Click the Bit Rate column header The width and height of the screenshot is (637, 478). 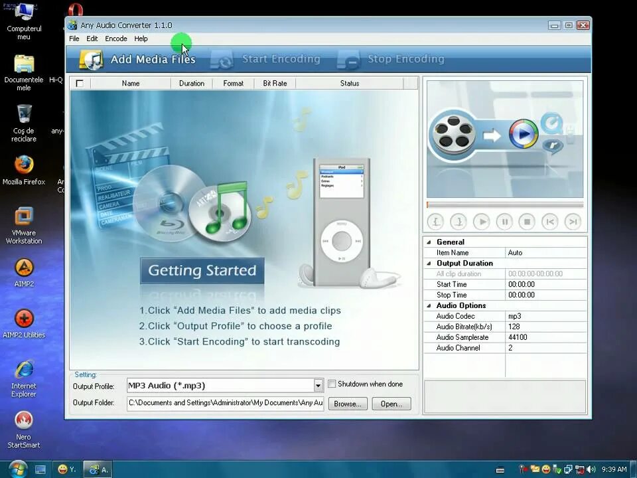pos(275,84)
